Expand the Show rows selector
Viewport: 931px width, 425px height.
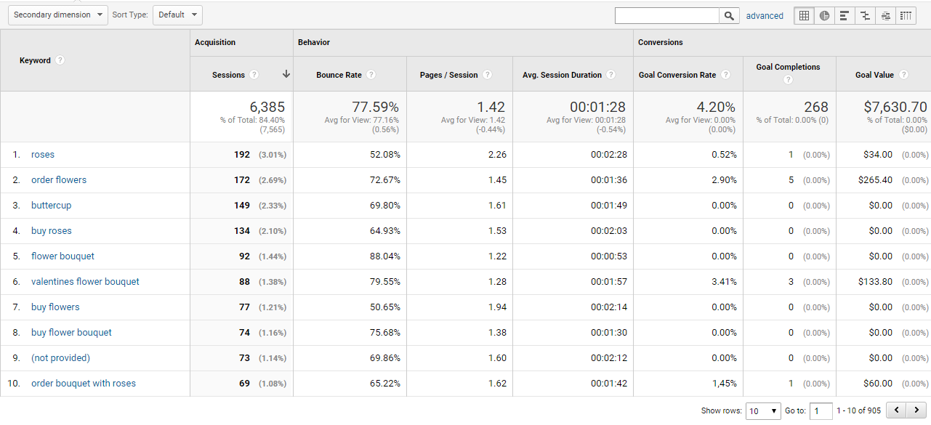(x=764, y=411)
